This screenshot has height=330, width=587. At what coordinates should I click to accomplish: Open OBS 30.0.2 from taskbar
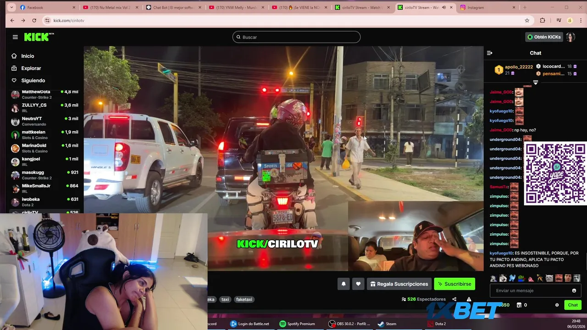tap(349, 324)
